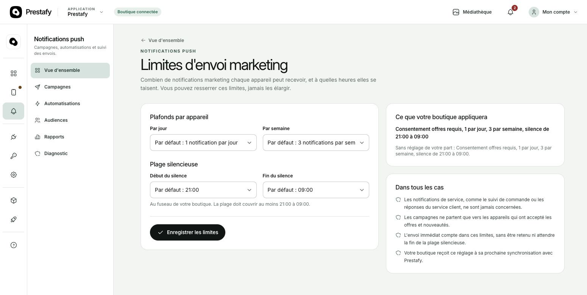This screenshot has height=295, width=587.
Task: Open the Application Prestafy switcher
Action: pyautogui.click(x=85, y=12)
